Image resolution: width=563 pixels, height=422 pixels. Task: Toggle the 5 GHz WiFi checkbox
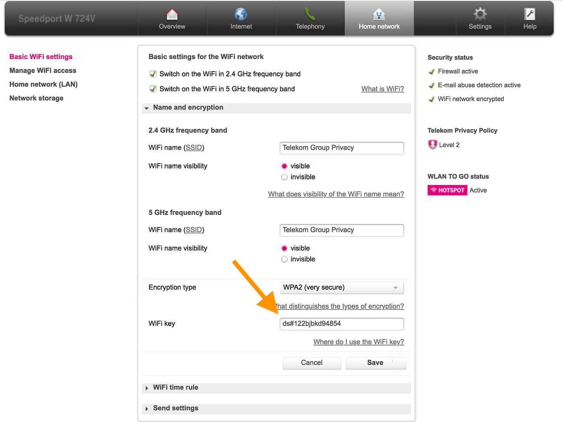pyautogui.click(x=153, y=89)
